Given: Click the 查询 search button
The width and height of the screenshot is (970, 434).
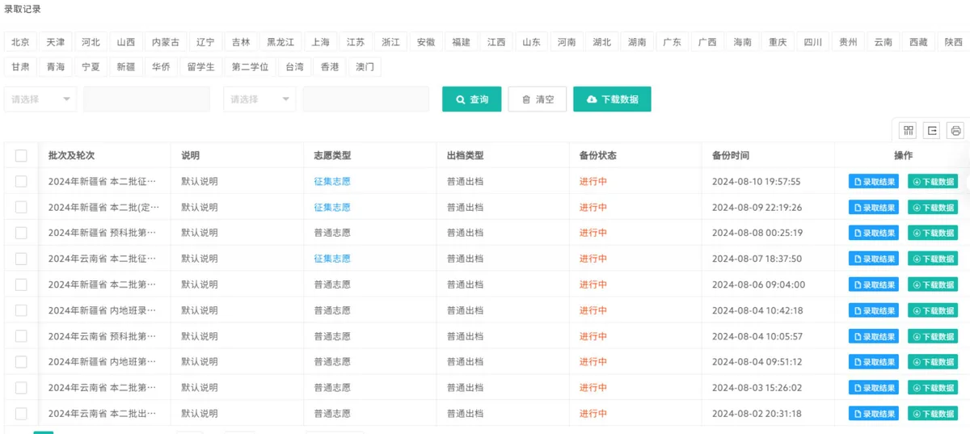Looking at the screenshot, I should click(472, 99).
